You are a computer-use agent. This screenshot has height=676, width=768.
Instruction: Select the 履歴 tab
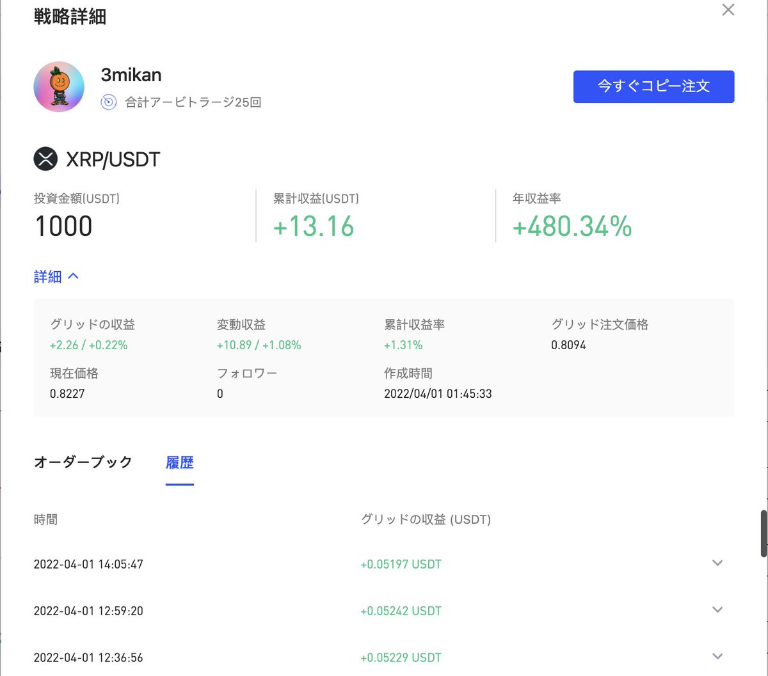coord(180,462)
